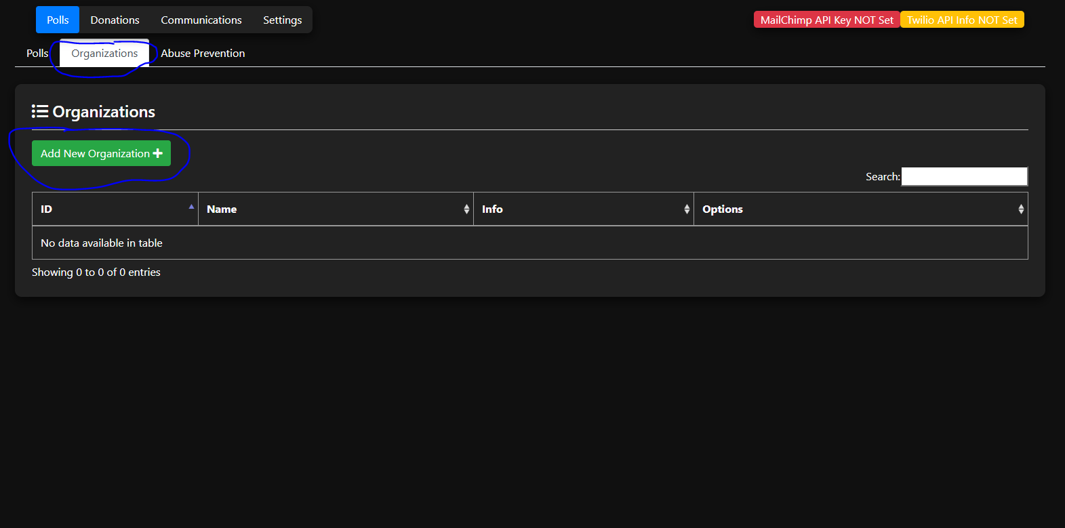Screen dimensions: 1065x528
Task: Click the ID column sort arrow
Action: [x=191, y=207]
